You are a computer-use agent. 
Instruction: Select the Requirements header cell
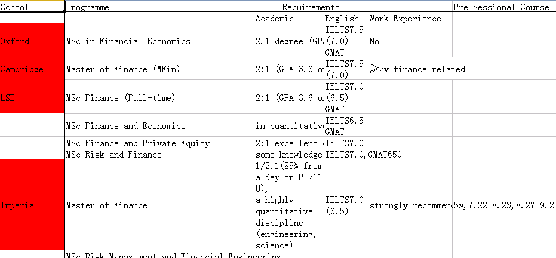311,7
